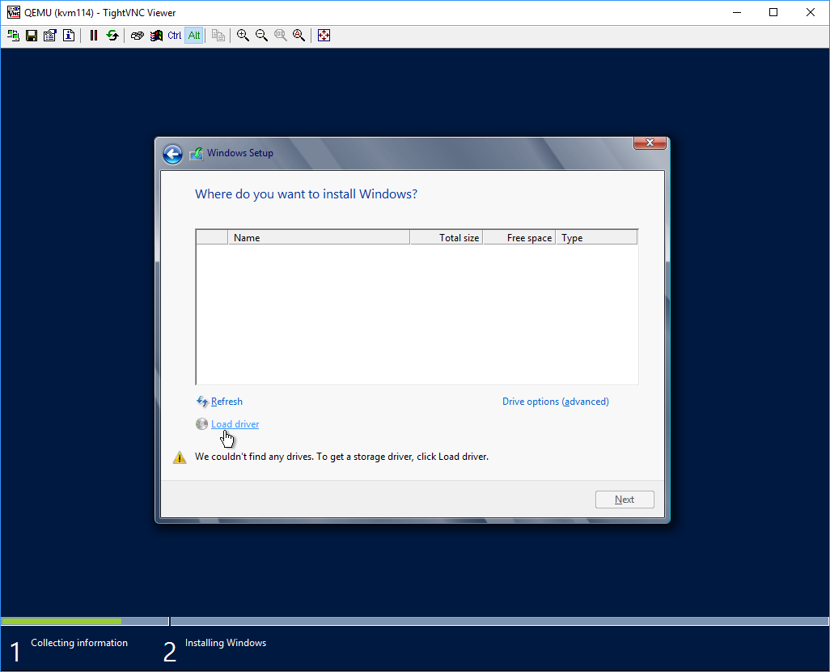Click the Auto Zoom magnifier icon
The width and height of the screenshot is (830, 672).
299,36
